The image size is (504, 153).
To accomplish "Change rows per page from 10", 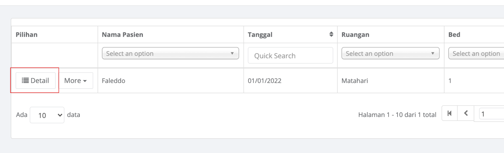I will coord(47,115).
